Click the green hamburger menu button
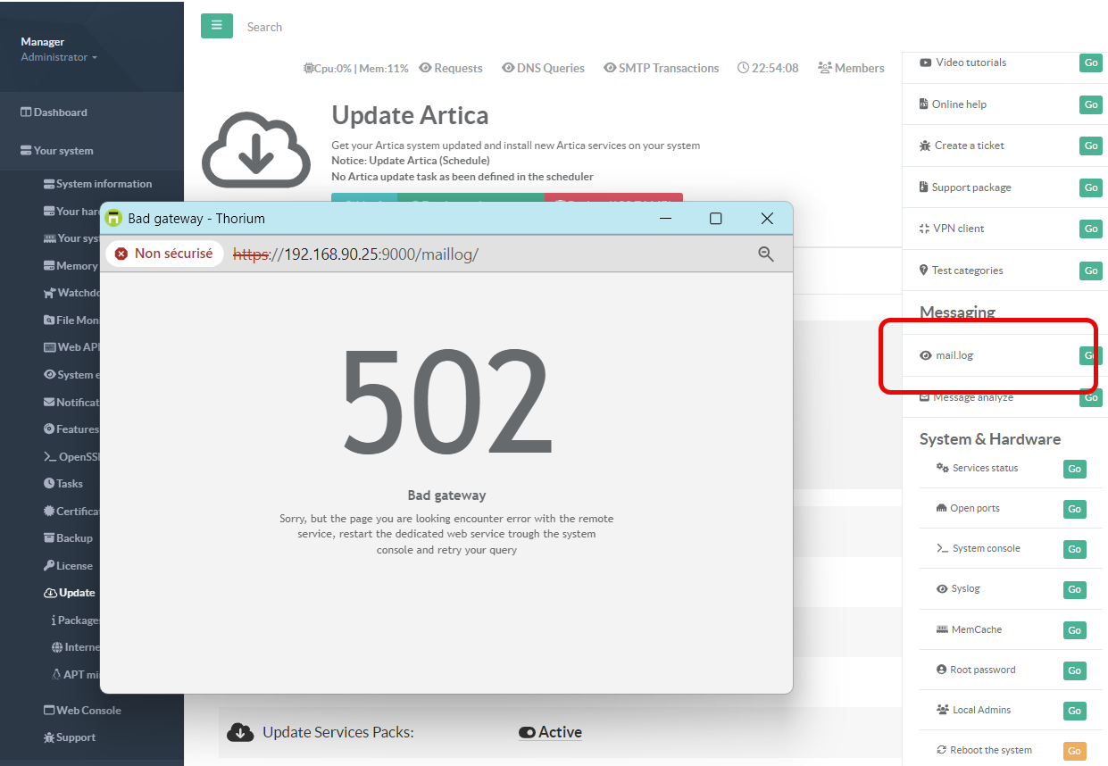The height and width of the screenshot is (766, 1108). point(216,26)
